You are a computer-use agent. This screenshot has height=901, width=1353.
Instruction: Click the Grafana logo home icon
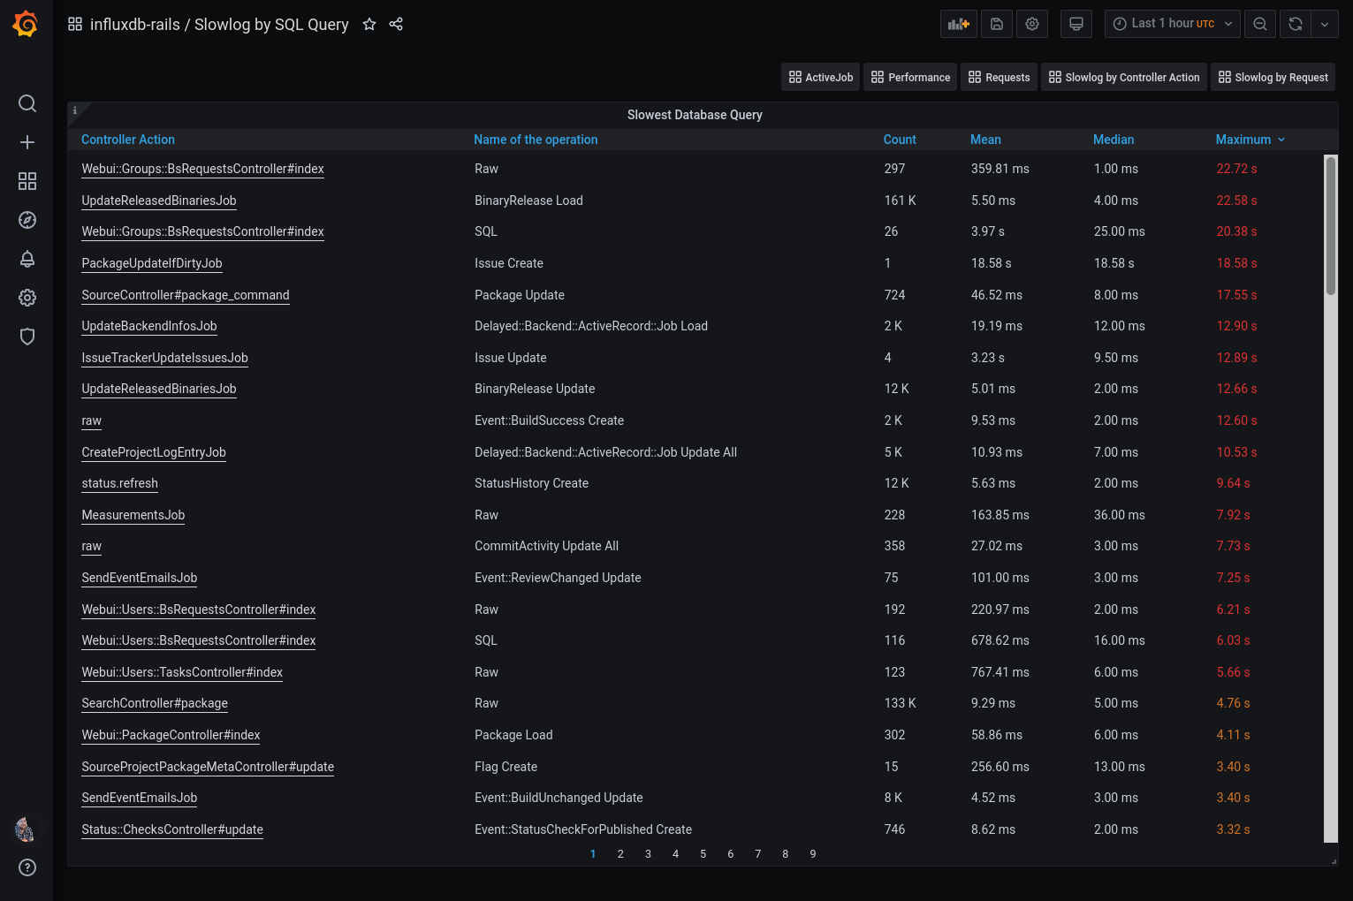point(26,24)
